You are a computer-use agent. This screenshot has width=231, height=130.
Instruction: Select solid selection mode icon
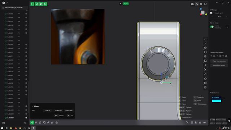coord(45,4)
